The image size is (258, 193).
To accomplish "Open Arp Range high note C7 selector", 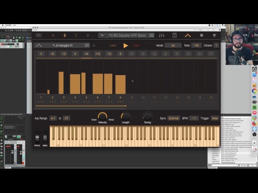I will pyautogui.click(x=67, y=118).
